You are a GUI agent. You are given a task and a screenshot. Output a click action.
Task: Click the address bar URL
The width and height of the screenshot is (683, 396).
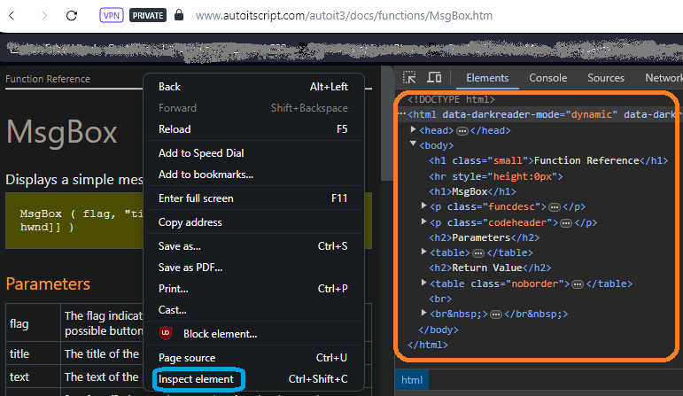click(x=344, y=16)
